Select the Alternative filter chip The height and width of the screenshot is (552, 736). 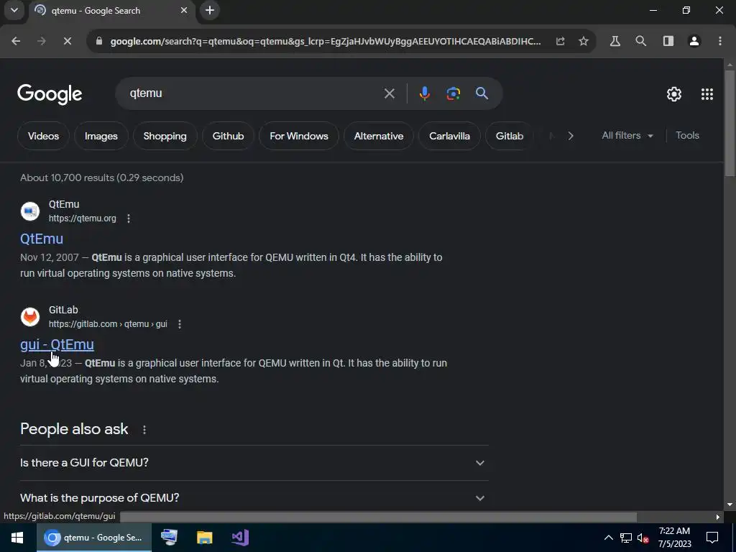(x=378, y=136)
